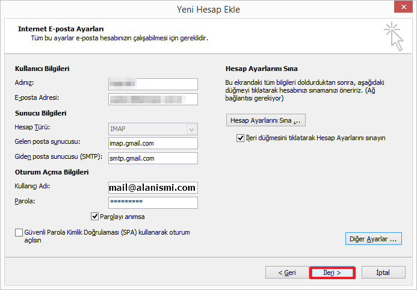Click the E-posta Adresi input box
The height and width of the screenshot is (290, 417).
153,99
